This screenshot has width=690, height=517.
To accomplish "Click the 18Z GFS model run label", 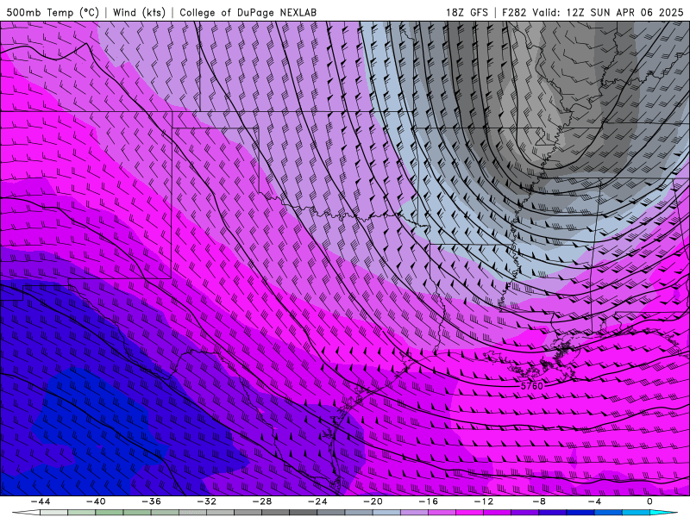I will [x=467, y=12].
